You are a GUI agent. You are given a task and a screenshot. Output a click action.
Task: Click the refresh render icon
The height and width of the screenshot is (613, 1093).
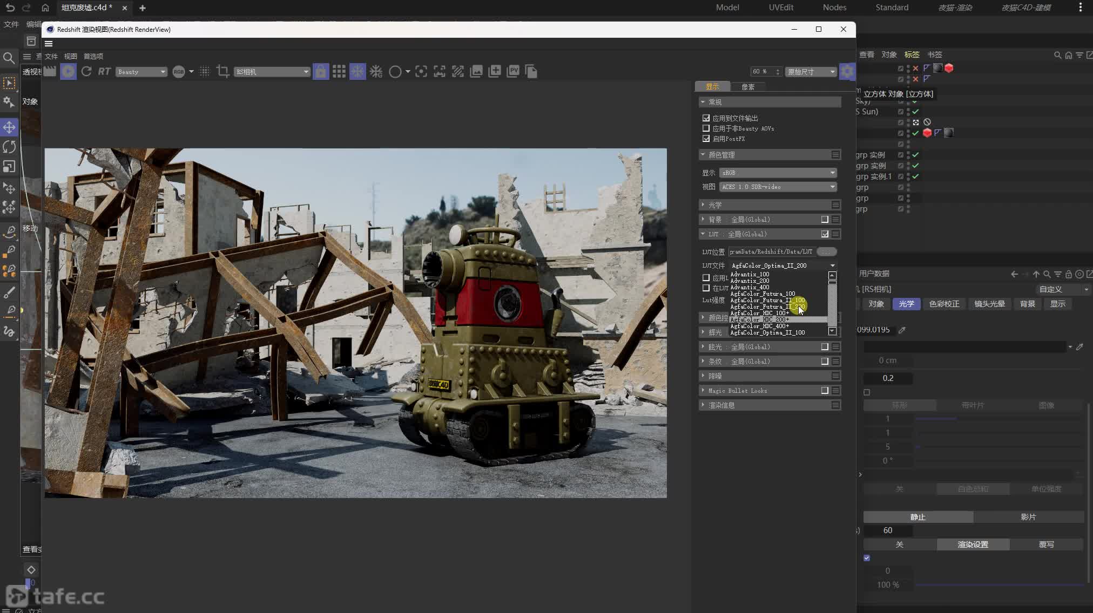click(86, 71)
